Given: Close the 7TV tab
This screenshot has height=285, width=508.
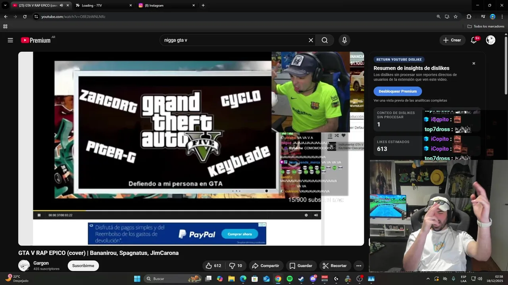Looking at the screenshot, I should 131,6.
